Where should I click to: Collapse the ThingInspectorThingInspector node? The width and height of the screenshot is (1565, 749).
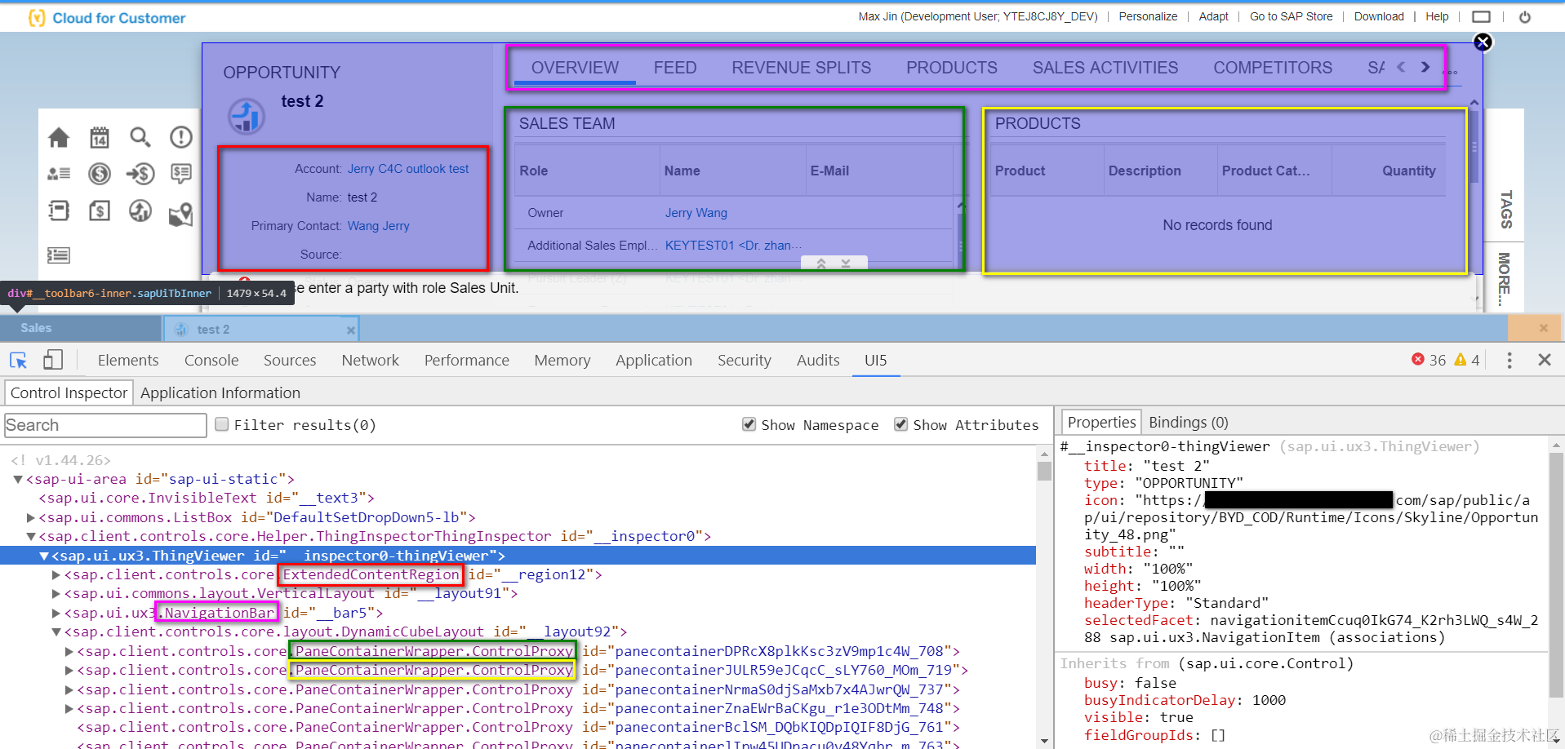pyautogui.click(x=30, y=537)
